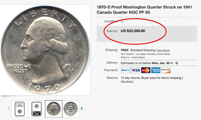Open shipping See details link
The width and height of the screenshot is (201, 120).
point(163,50)
